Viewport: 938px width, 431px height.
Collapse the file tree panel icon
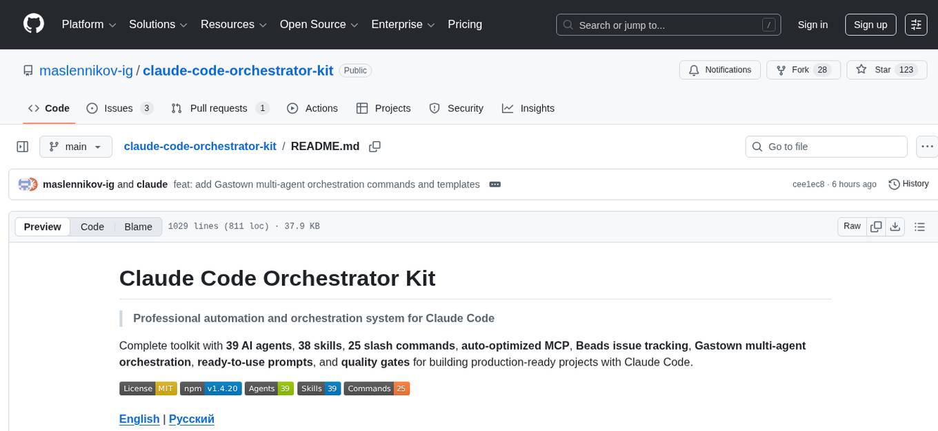pos(22,146)
